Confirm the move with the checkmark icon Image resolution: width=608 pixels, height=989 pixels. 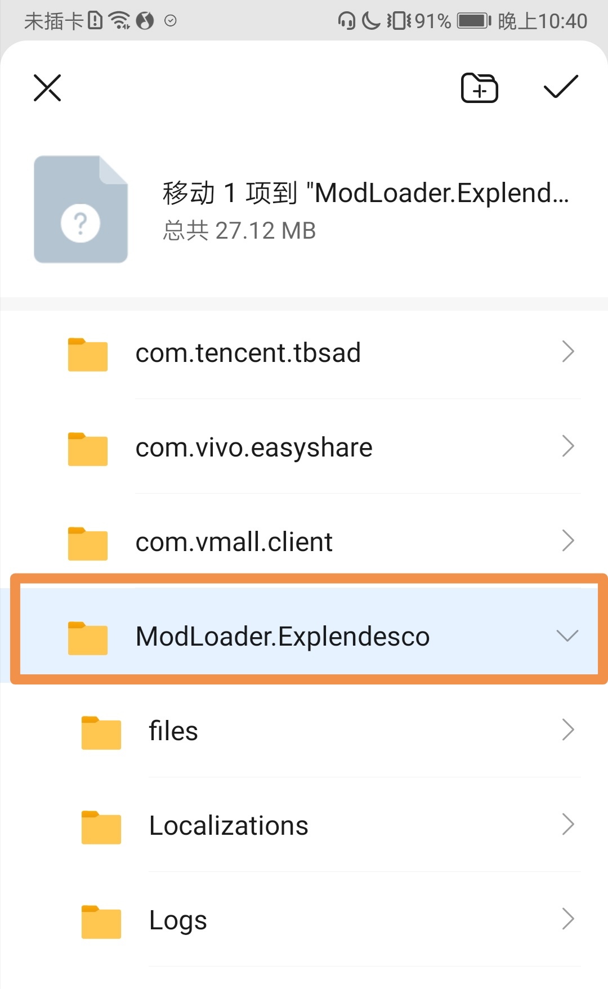(x=561, y=87)
